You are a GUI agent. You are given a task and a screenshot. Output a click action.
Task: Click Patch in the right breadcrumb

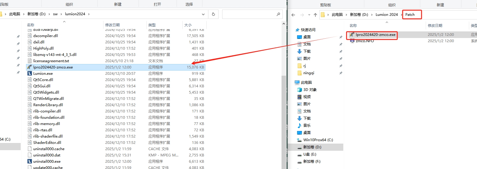(x=410, y=15)
